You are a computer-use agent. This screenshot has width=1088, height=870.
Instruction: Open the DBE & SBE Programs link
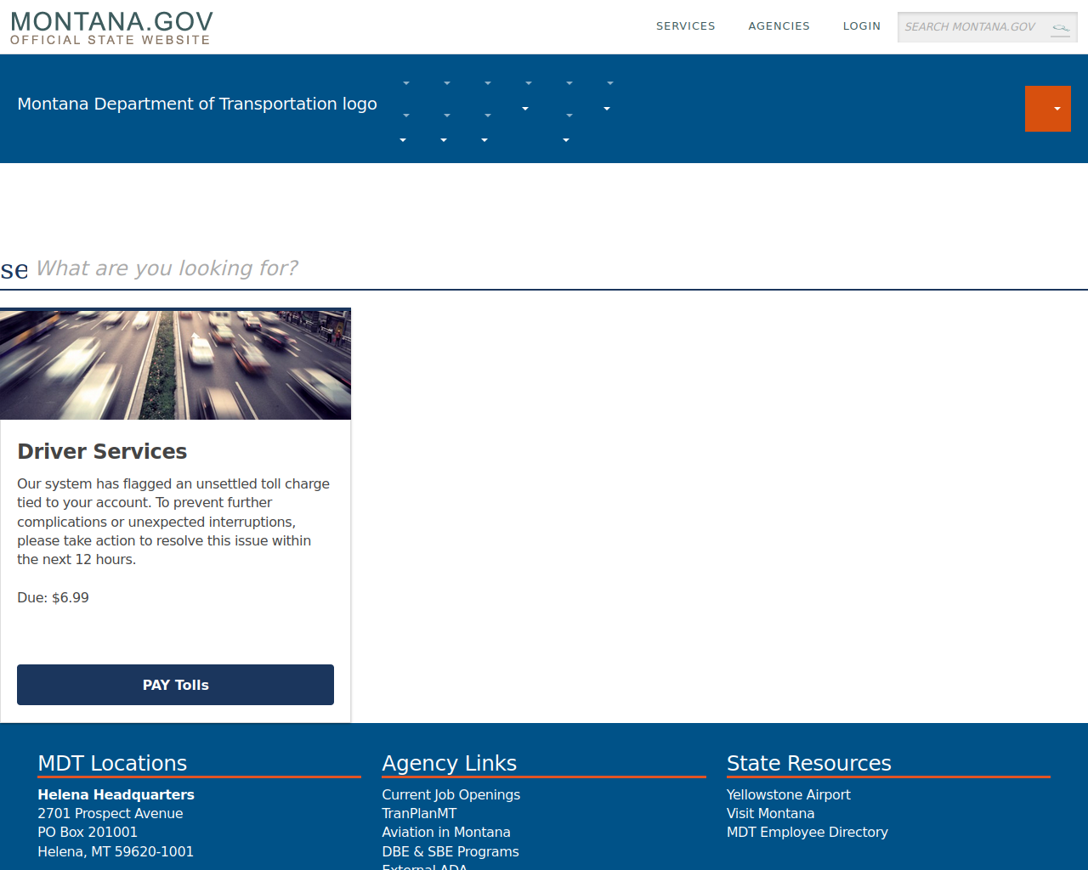(x=450, y=851)
